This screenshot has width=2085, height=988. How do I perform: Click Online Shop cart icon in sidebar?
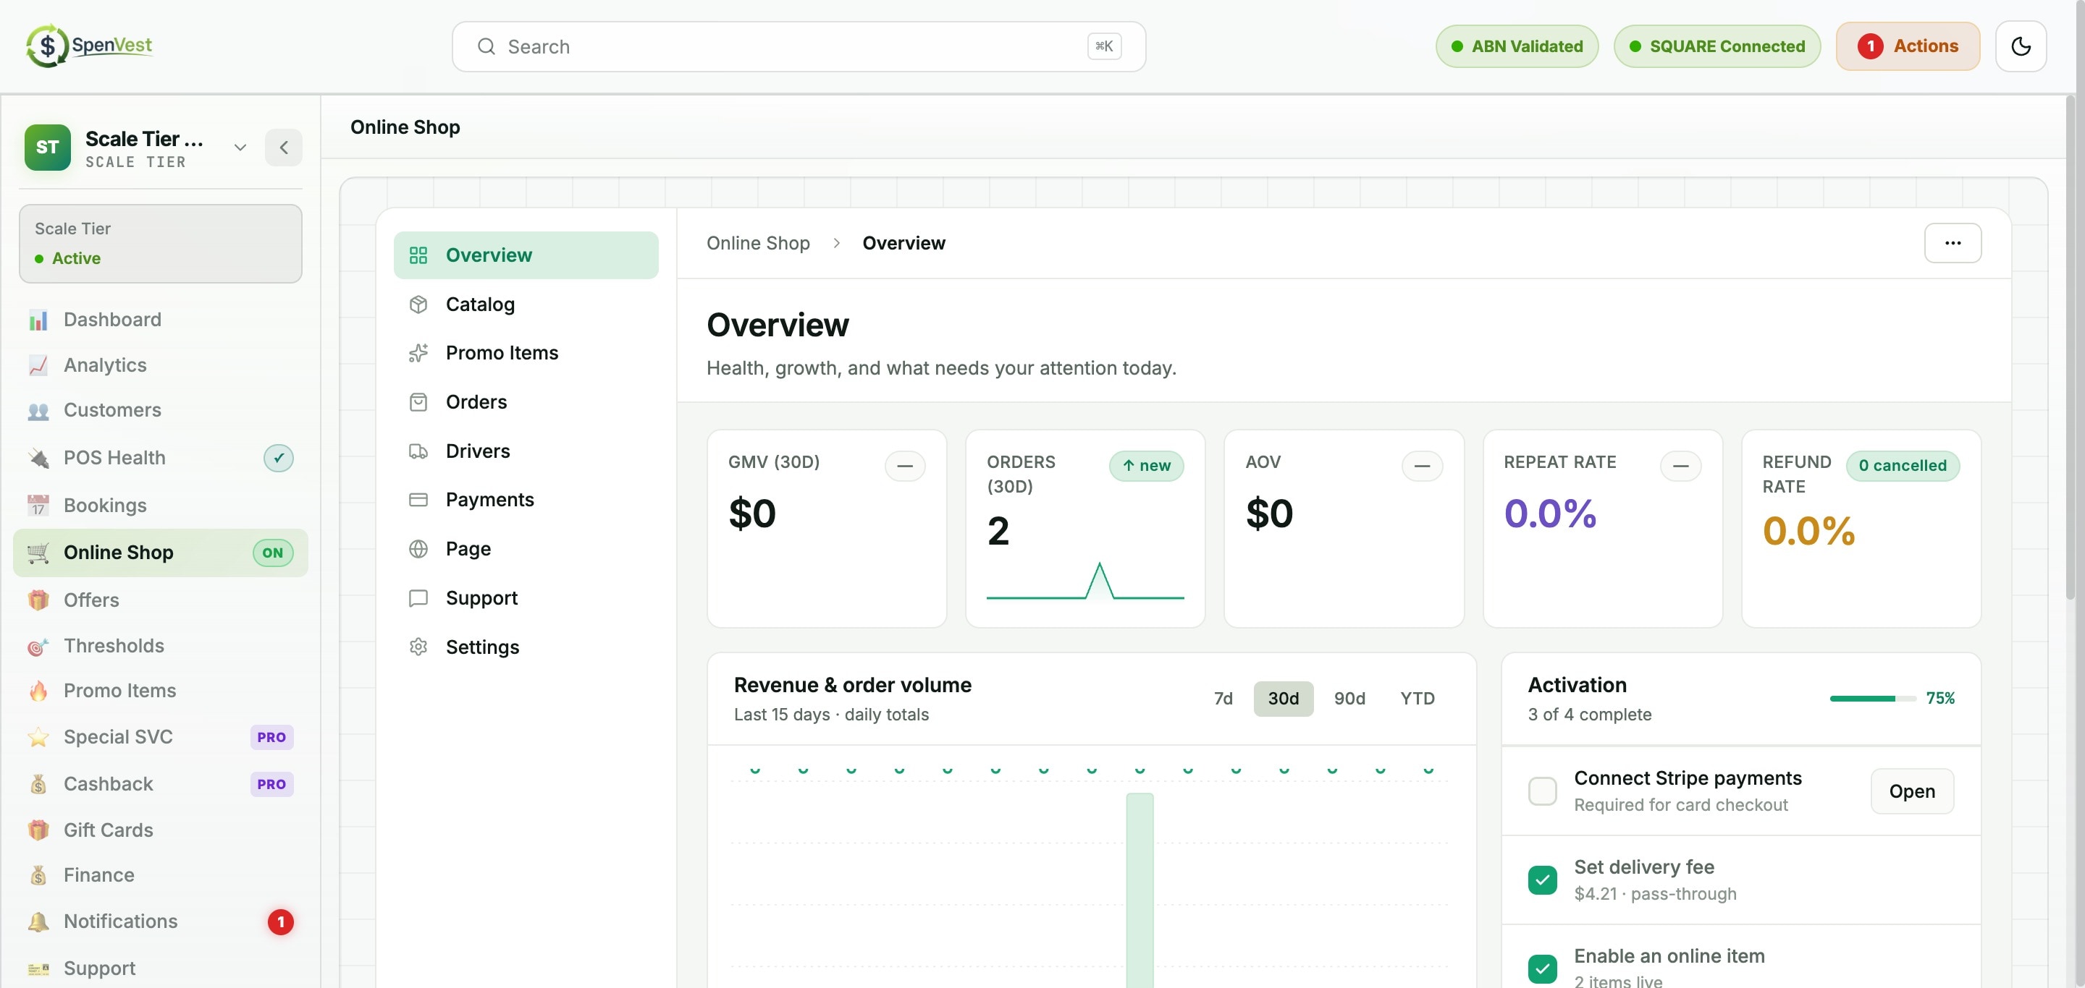point(38,552)
